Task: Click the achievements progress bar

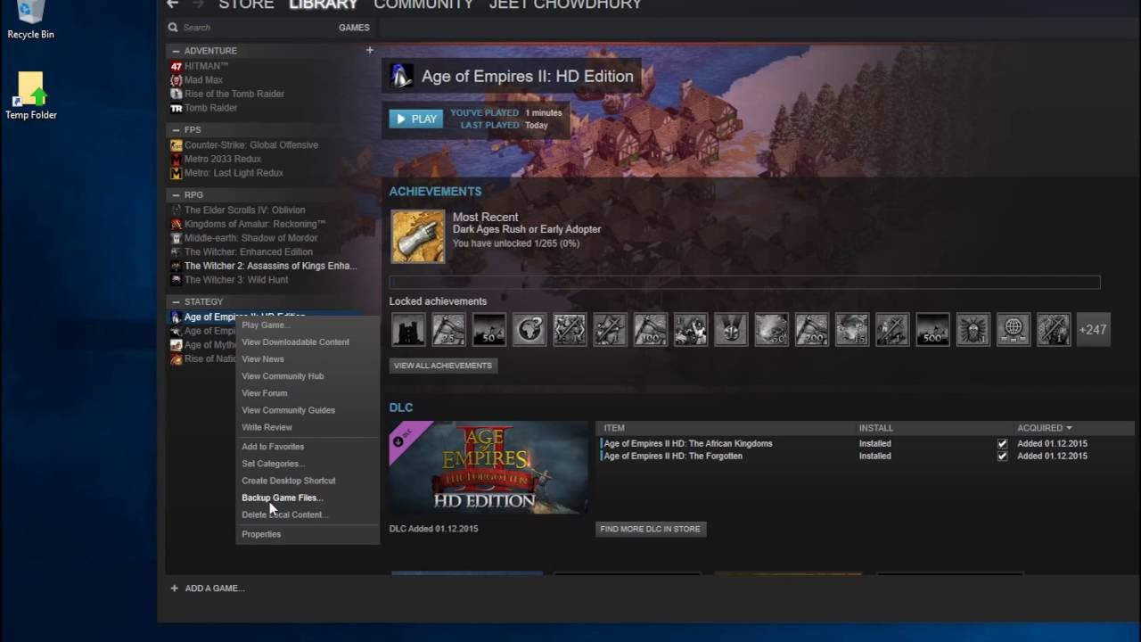Action: point(744,282)
